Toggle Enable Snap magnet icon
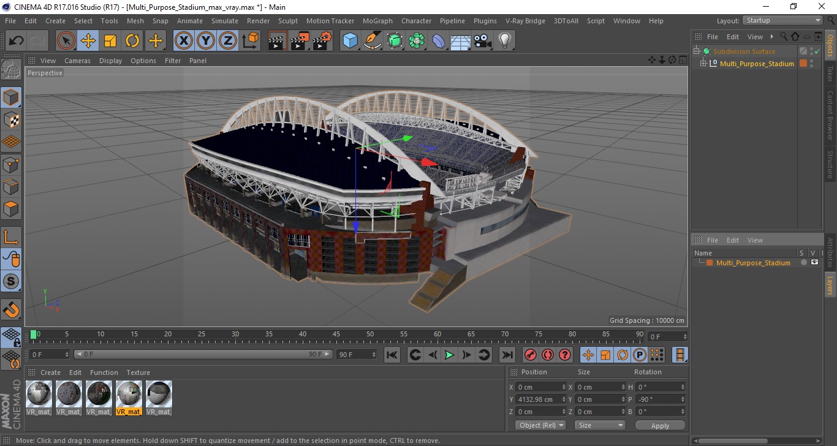This screenshot has width=837, height=446. [11, 309]
